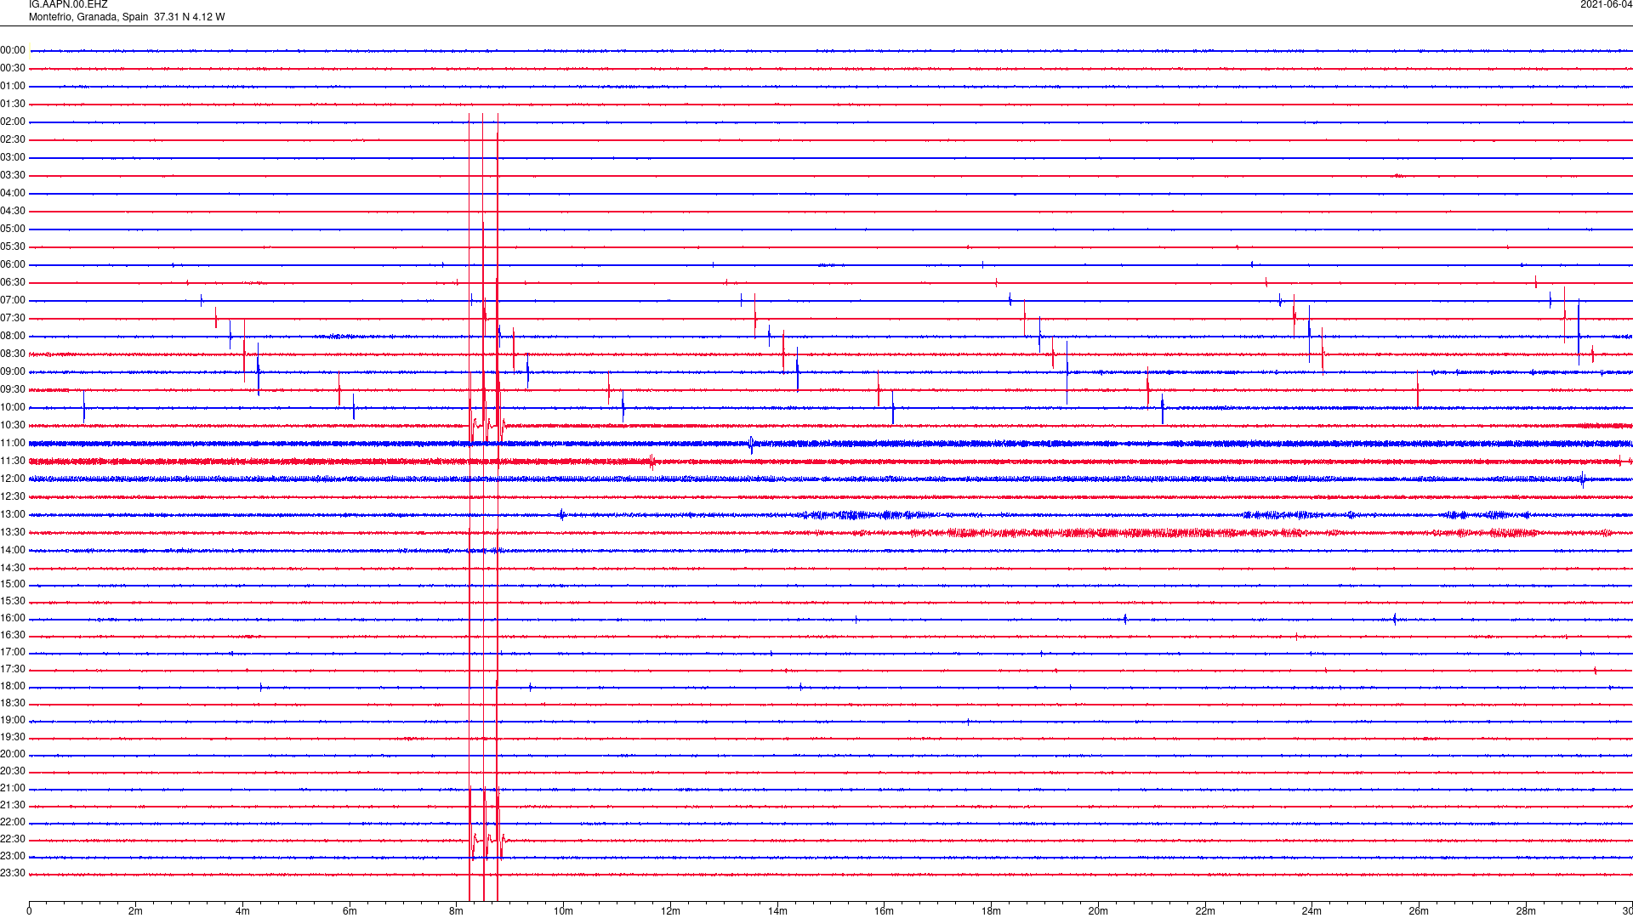This screenshot has height=918, width=1633.
Task: Select the 08:30 time row label
Action: [13, 354]
